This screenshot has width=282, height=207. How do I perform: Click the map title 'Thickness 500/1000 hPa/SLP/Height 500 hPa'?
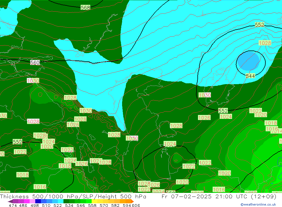coord(73,196)
